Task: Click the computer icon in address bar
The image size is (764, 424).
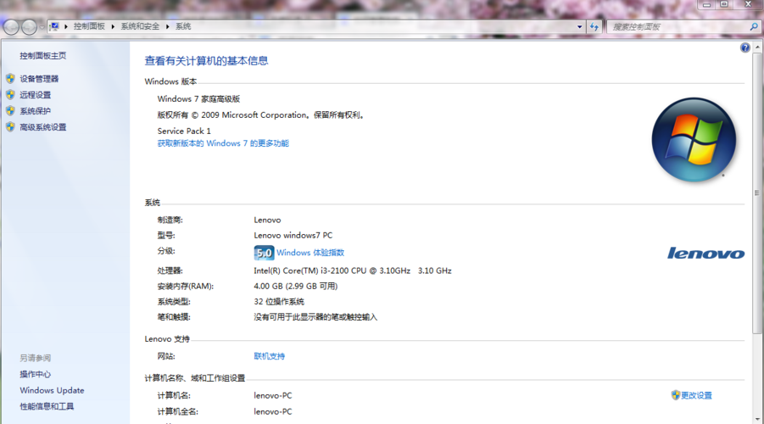Action: coord(54,26)
